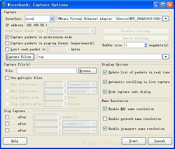Click the capture File path field
Image resolution: width=175 pixels, height=149 pixels.
[x=47, y=71]
